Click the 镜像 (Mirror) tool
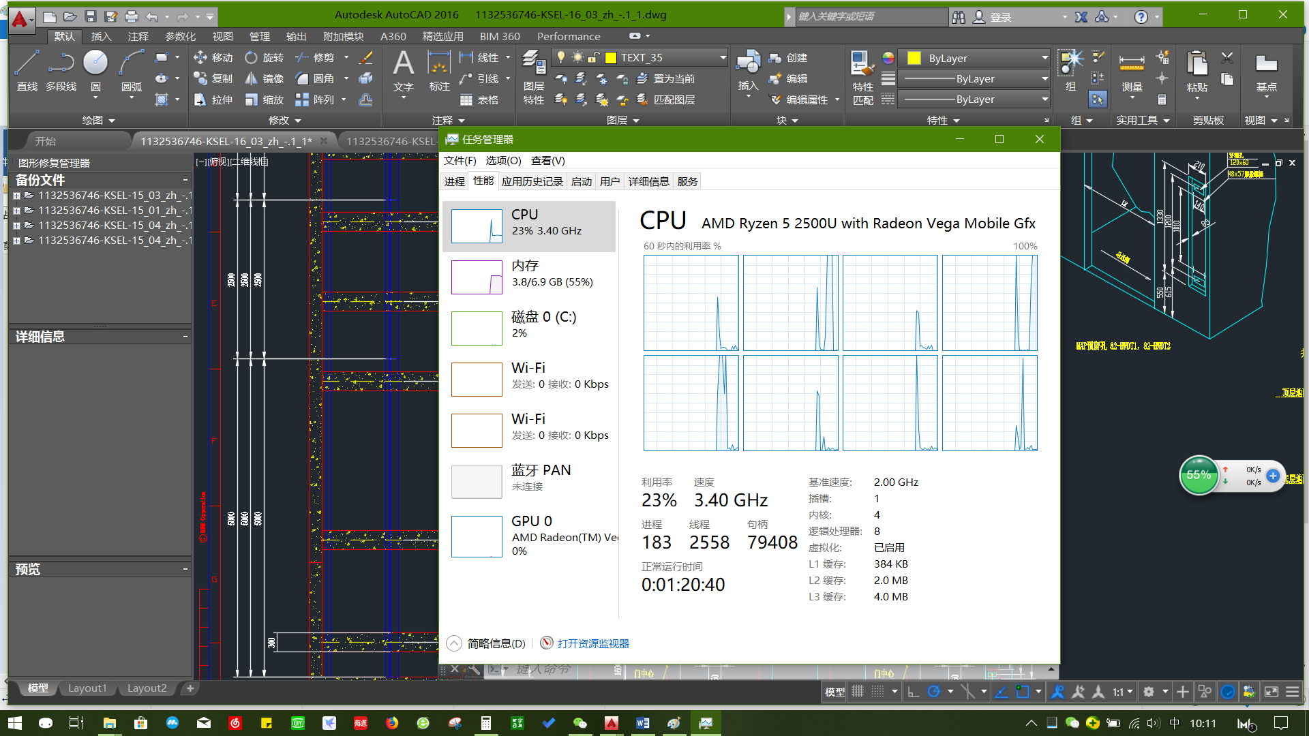 coord(265,79)
